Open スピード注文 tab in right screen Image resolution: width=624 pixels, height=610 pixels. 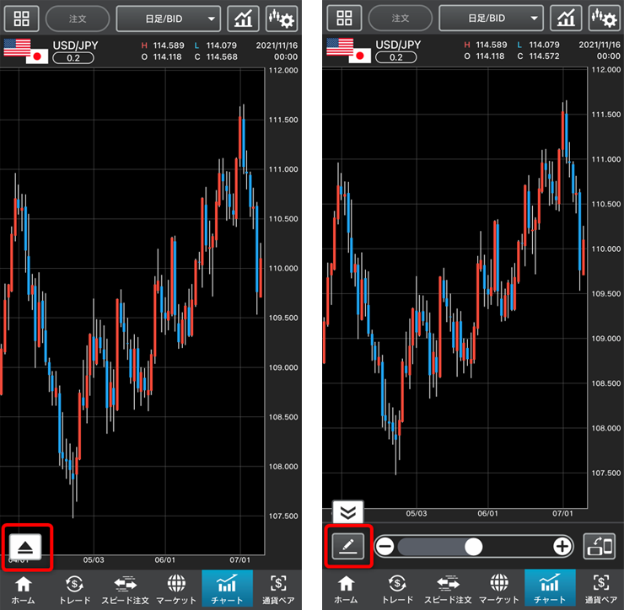pos(448,589)
